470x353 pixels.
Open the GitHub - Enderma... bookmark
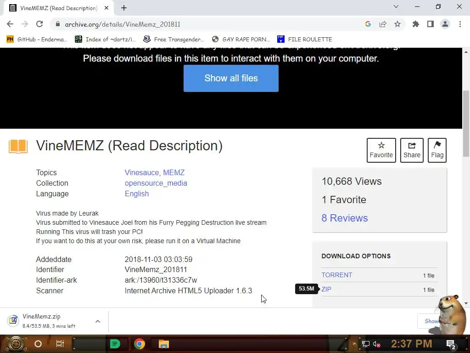[36, 40]
